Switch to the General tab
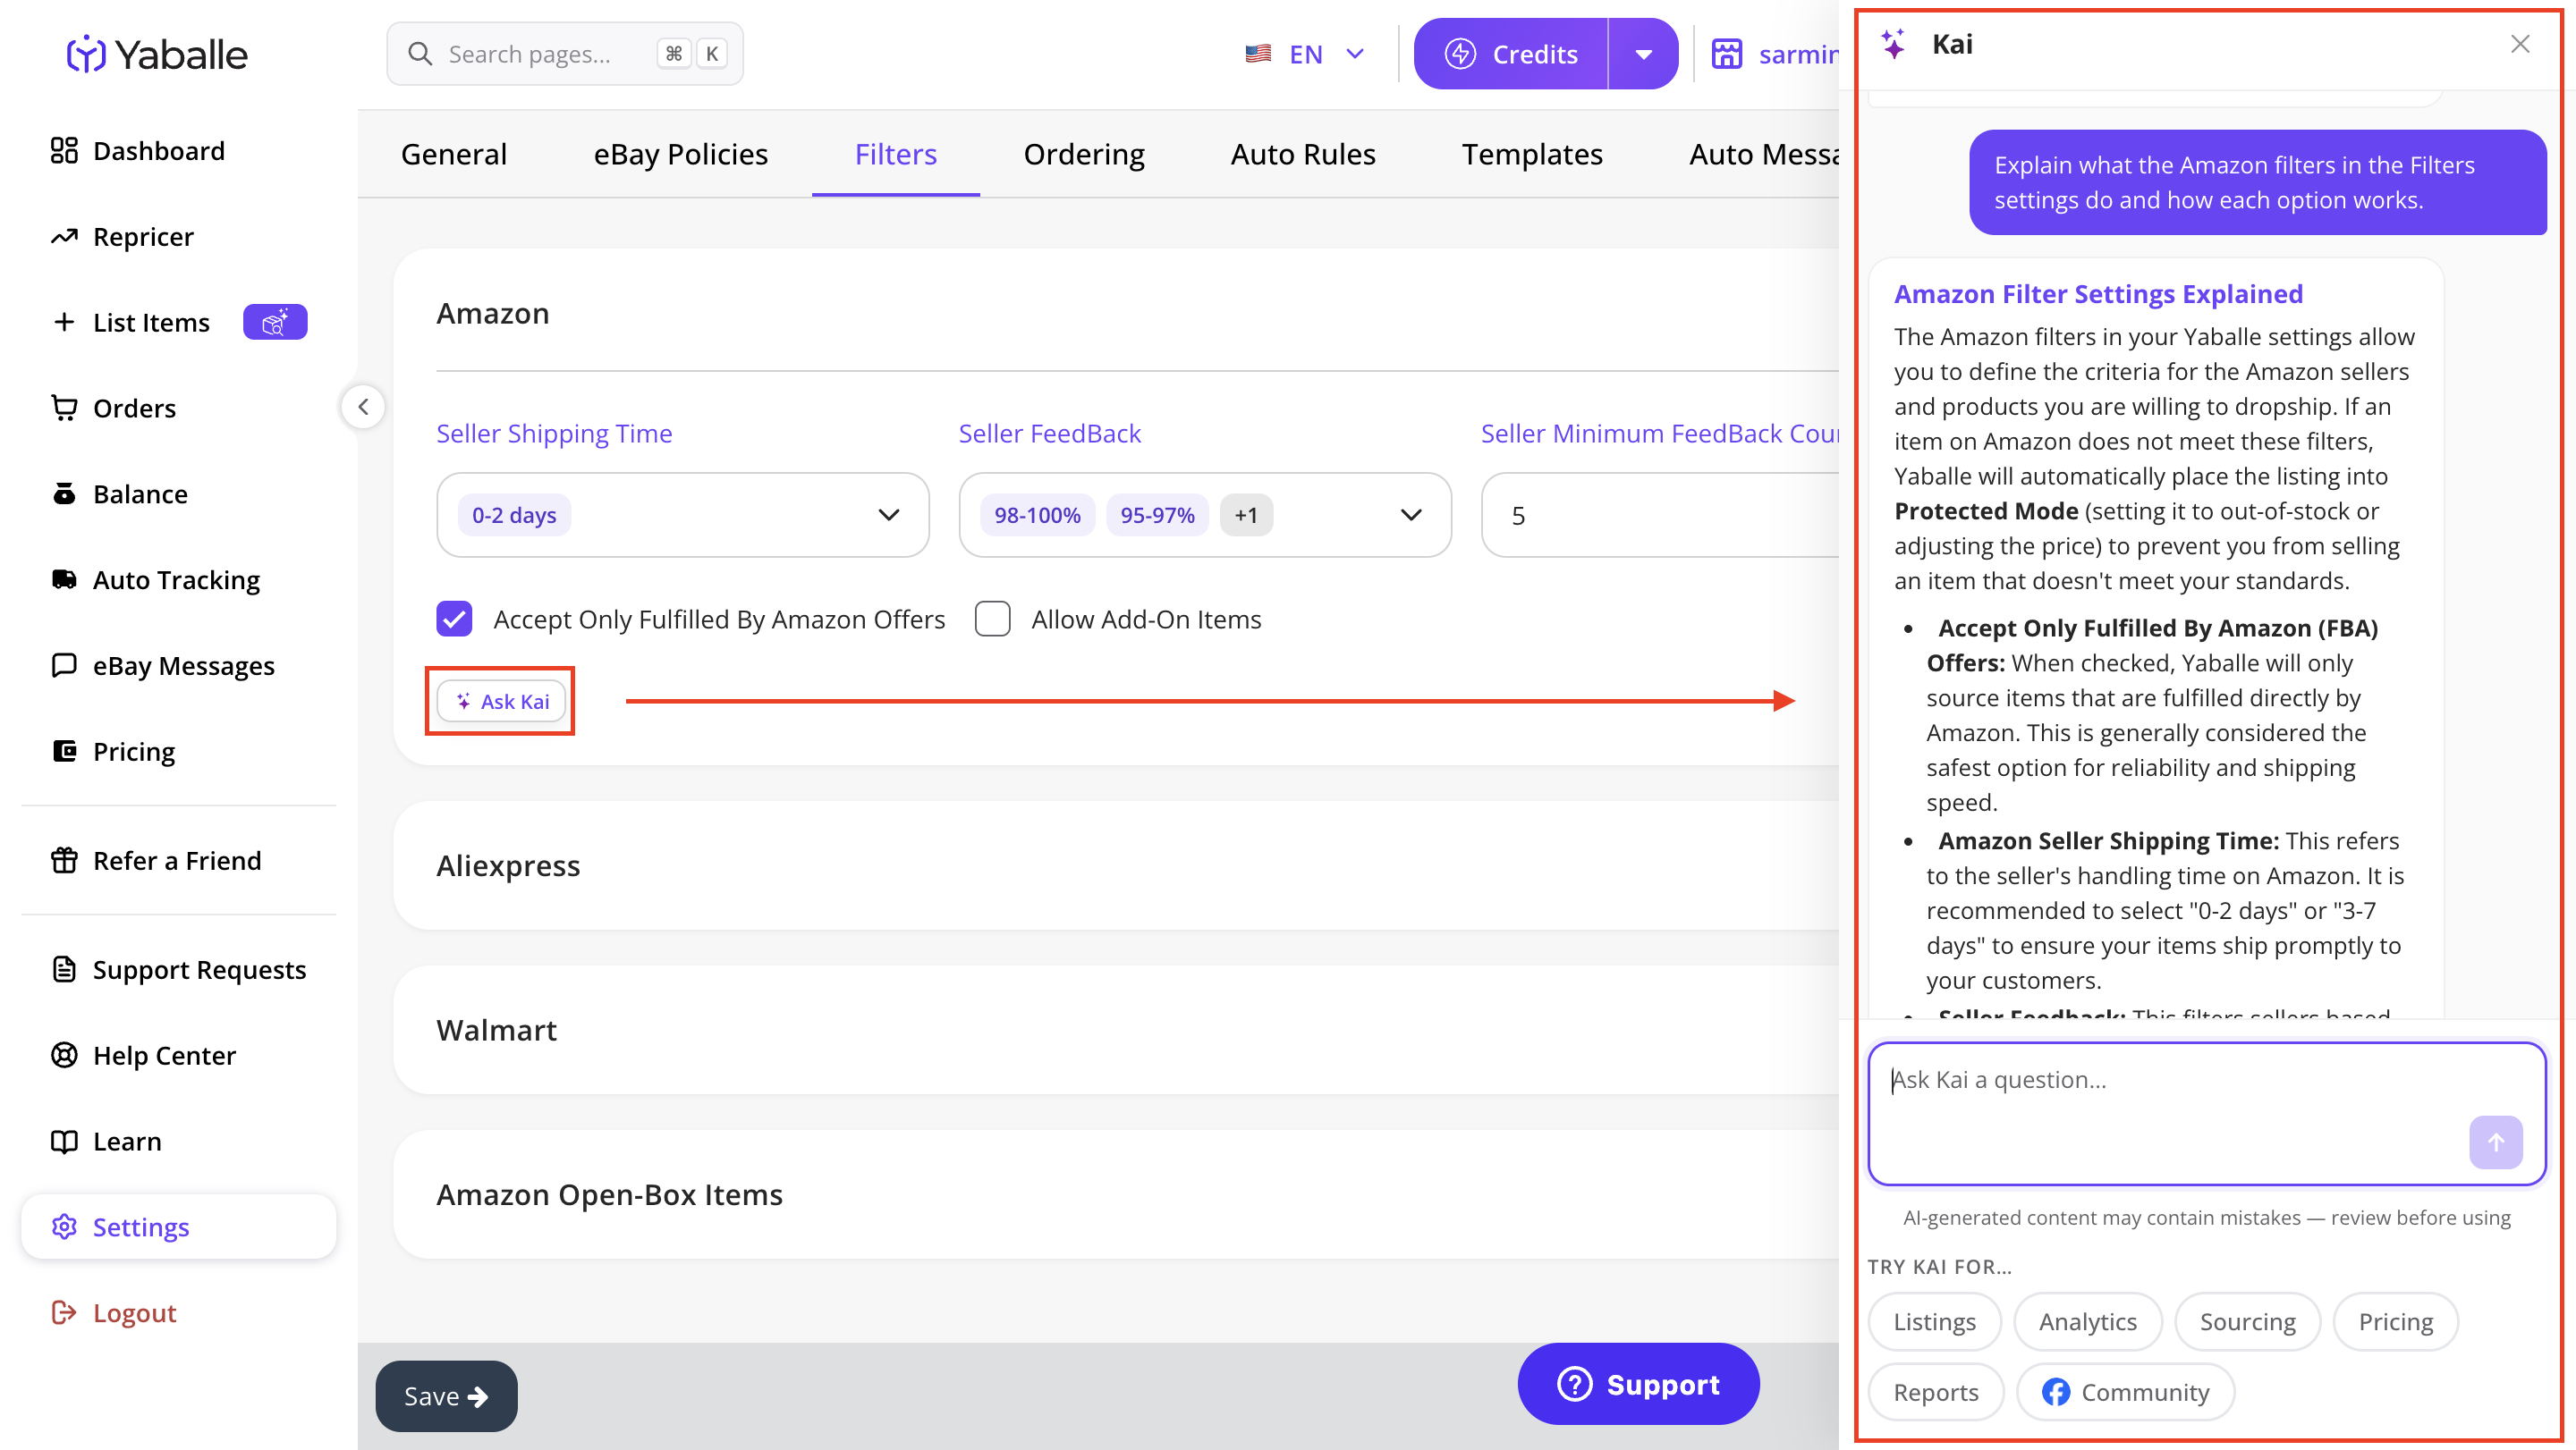 (x=454, y=154)
